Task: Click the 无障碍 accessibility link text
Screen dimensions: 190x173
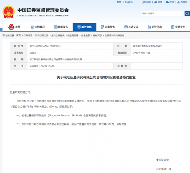Action: [184, 2]
